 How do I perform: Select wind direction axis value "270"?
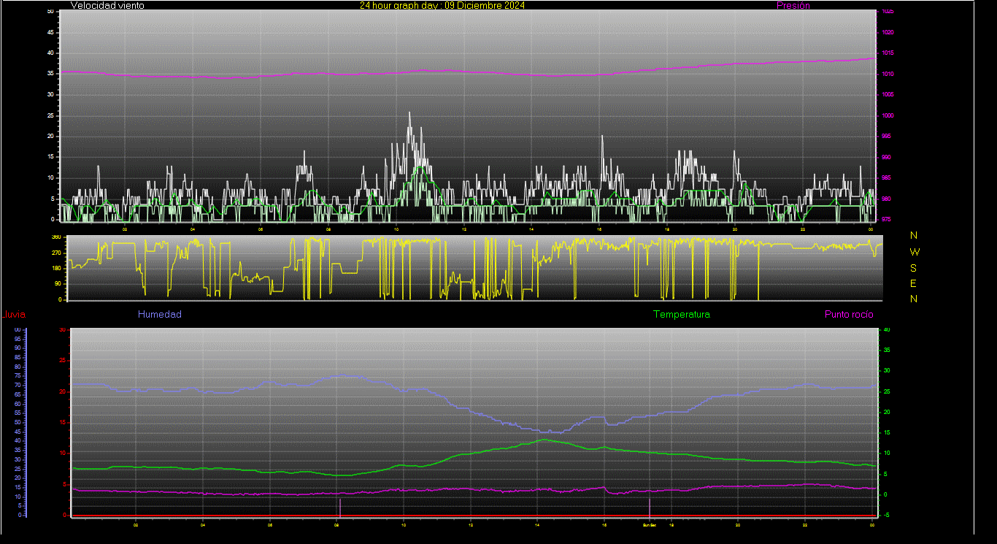tap(56, 253)
